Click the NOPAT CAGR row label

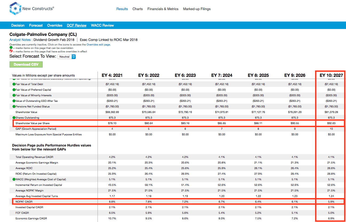point(24,202)
